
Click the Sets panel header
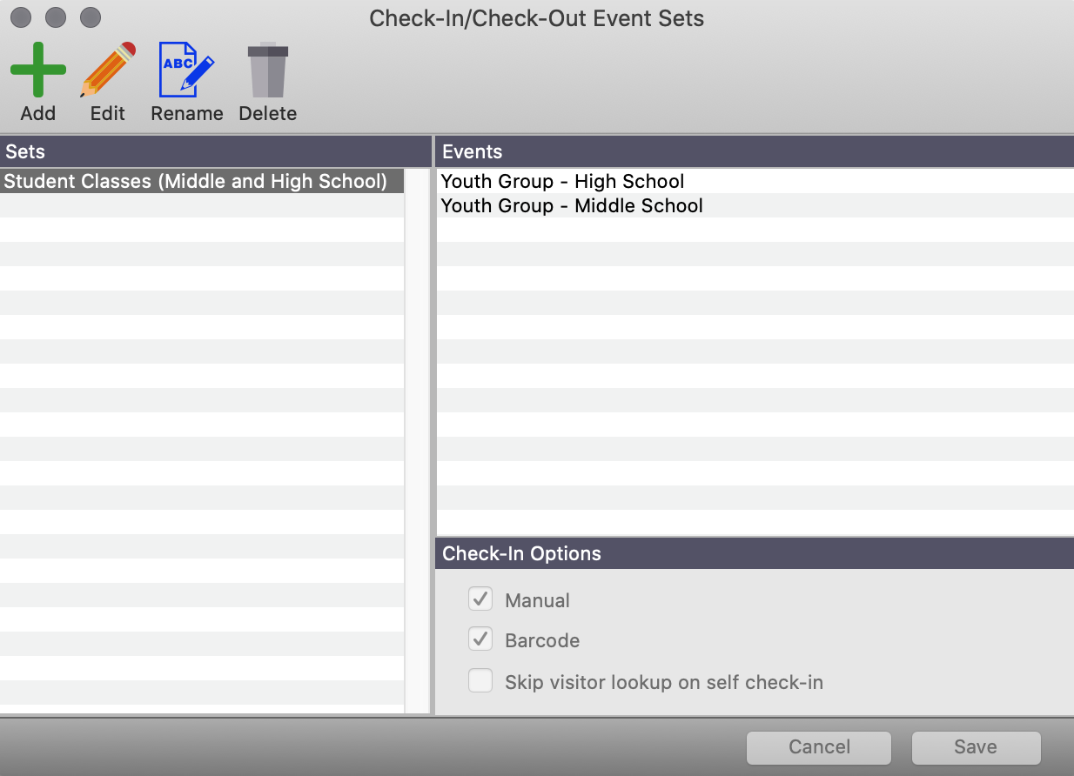tap(25, 151)
